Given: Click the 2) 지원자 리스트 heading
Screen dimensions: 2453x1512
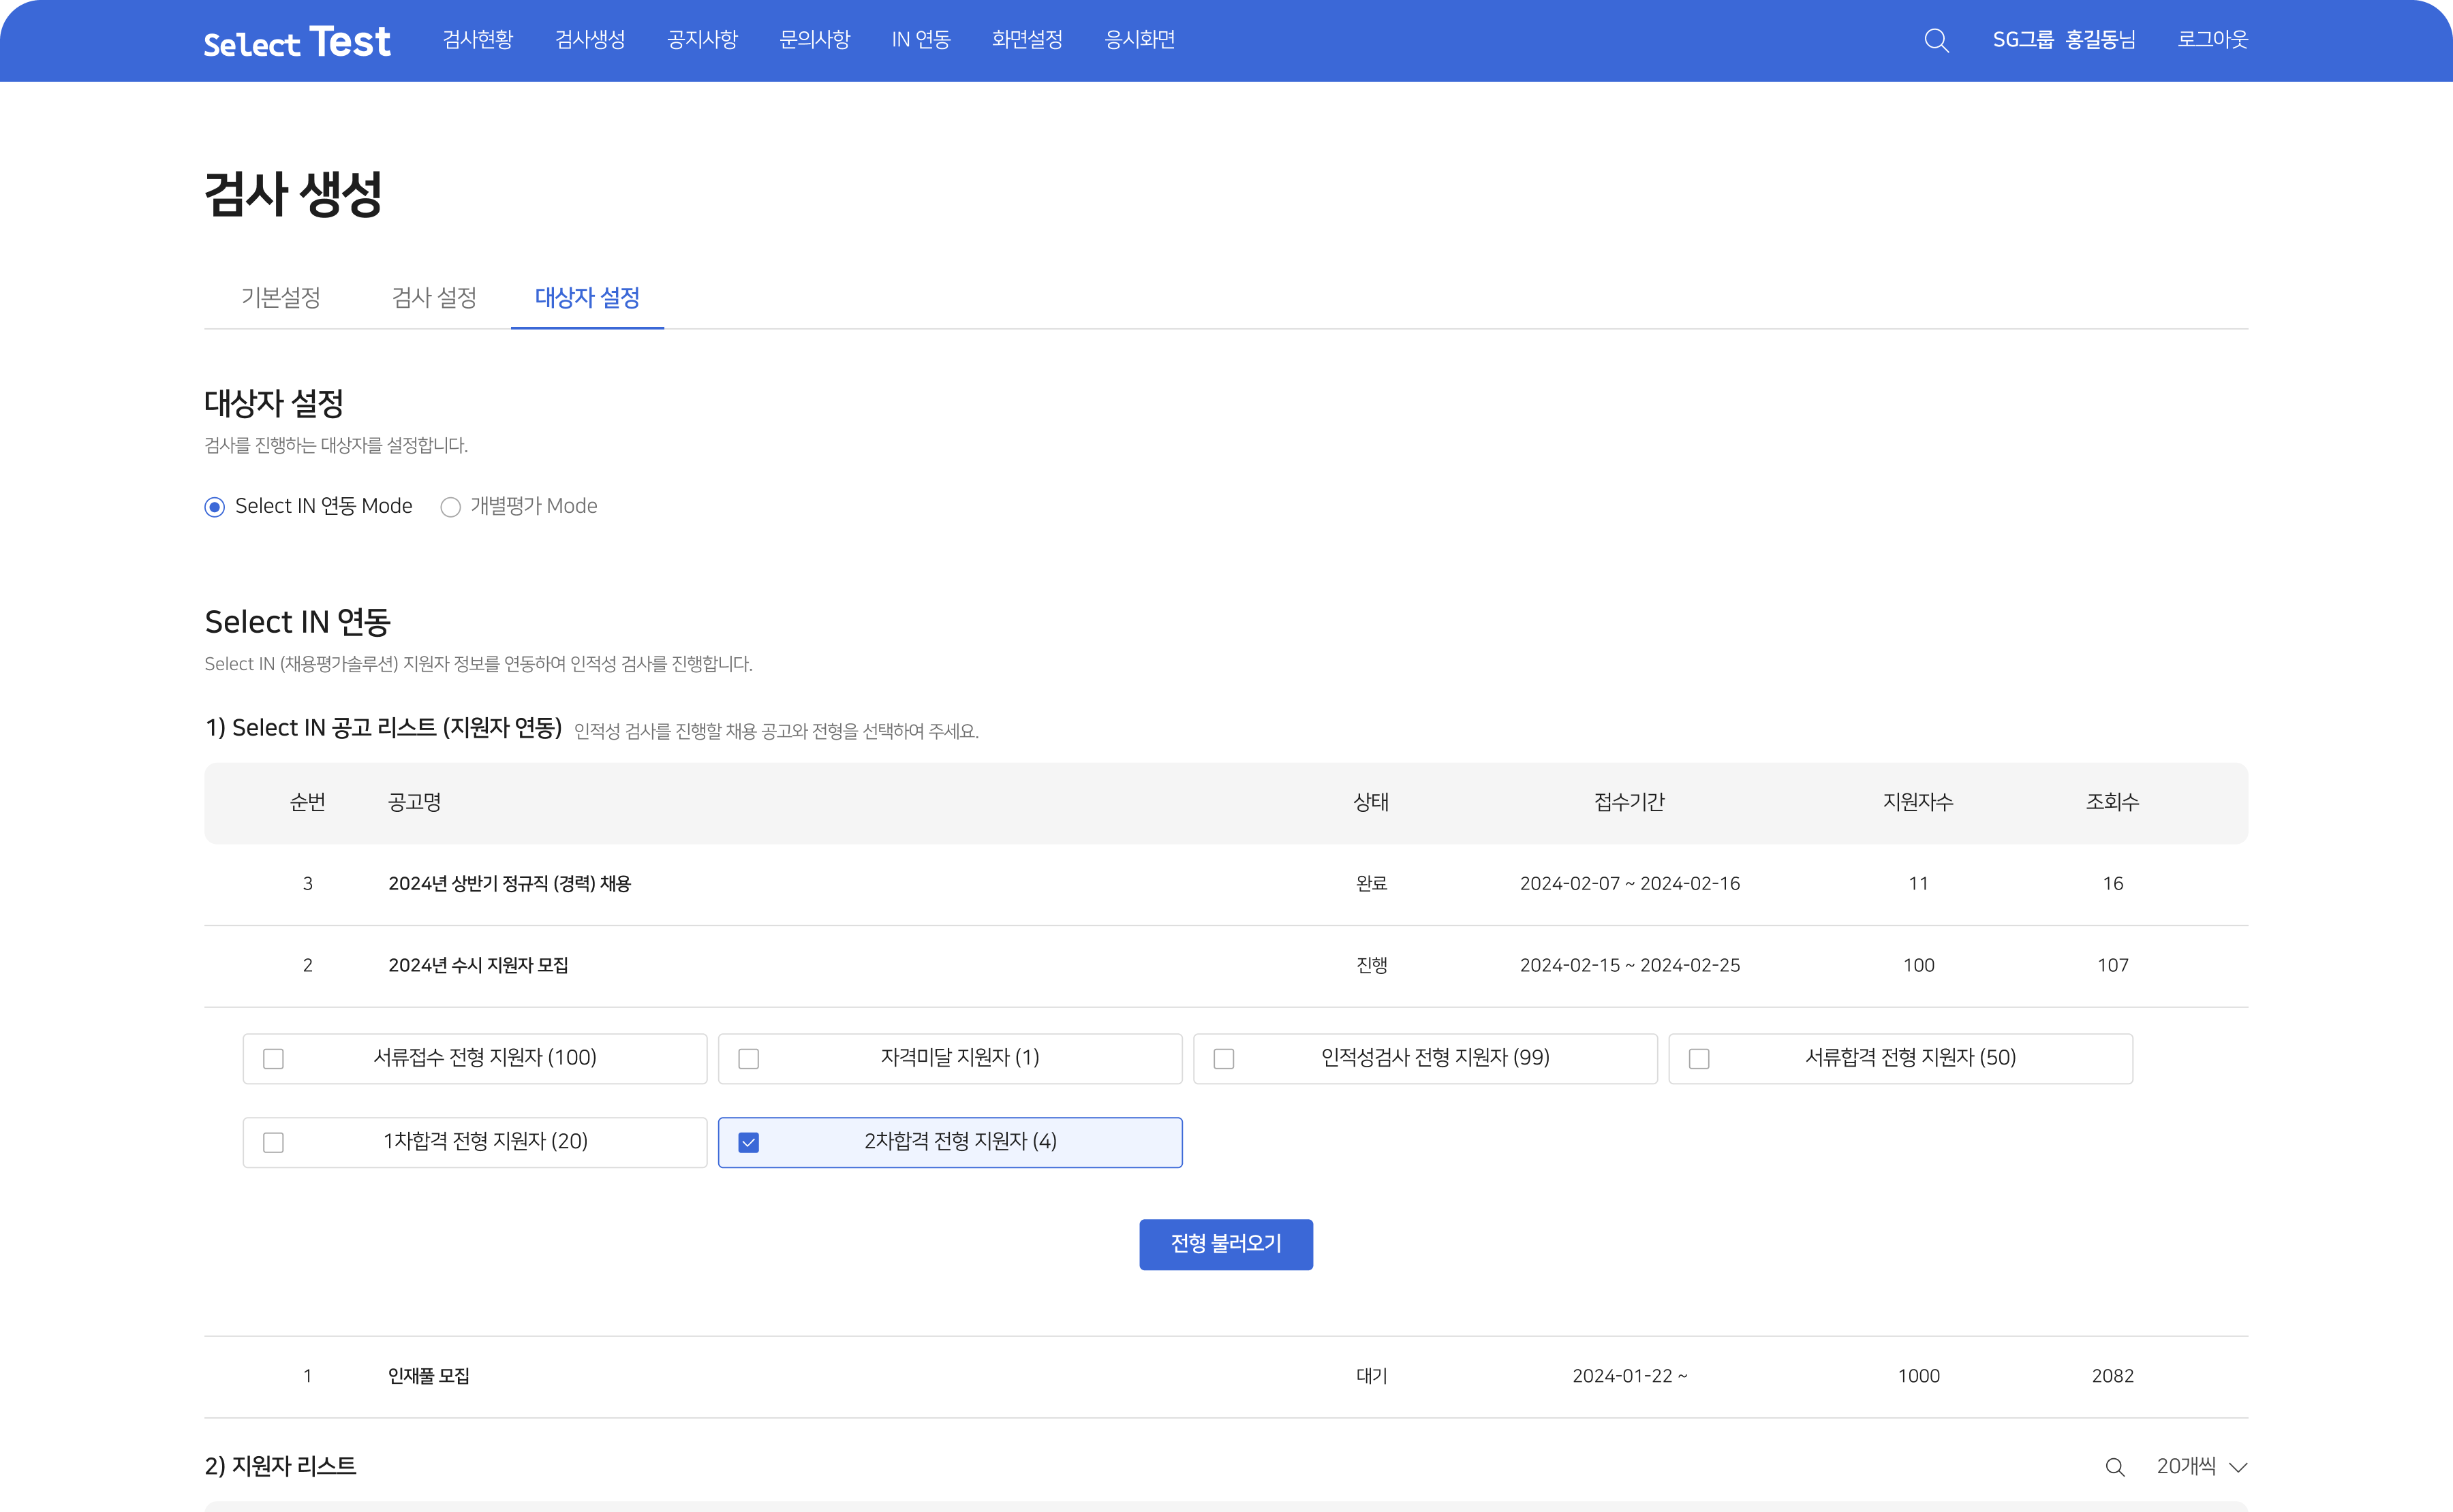Looking at the screenshot, I should pyautogui.click(x=280, y=1467).
